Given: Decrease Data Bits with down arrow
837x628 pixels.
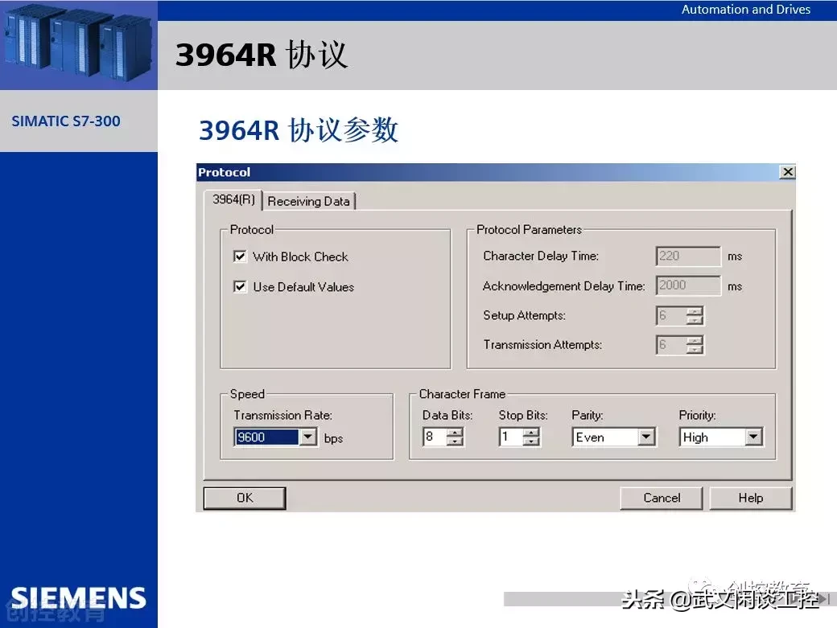Looking at the screenshot, I should tap(455, 442).
